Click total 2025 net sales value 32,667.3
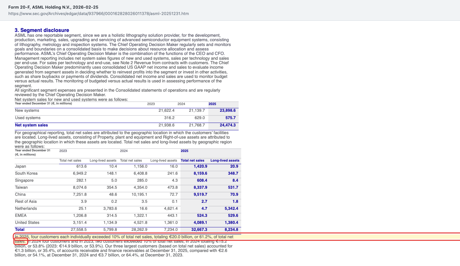 [199, 230]
